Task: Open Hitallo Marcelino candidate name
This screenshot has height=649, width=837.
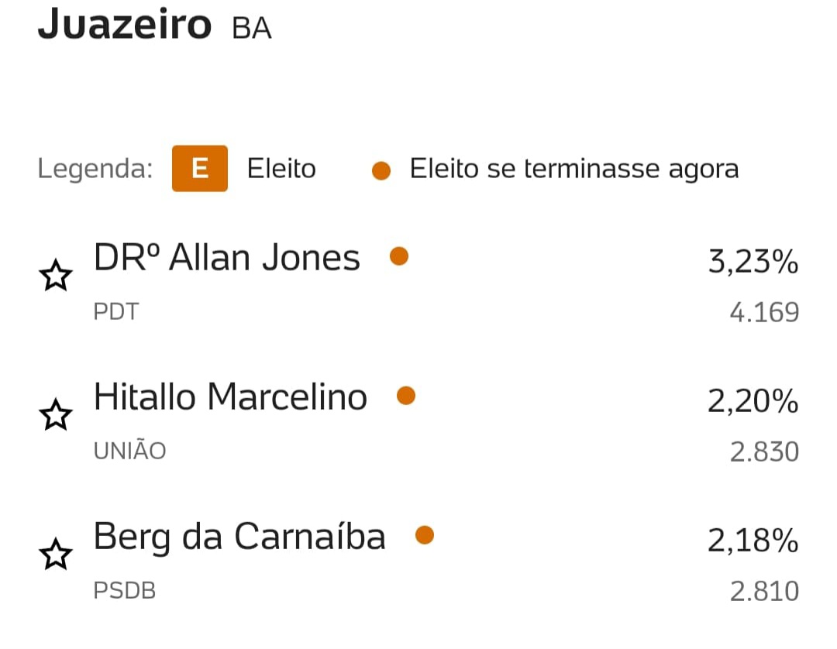Action: point(231,397)
